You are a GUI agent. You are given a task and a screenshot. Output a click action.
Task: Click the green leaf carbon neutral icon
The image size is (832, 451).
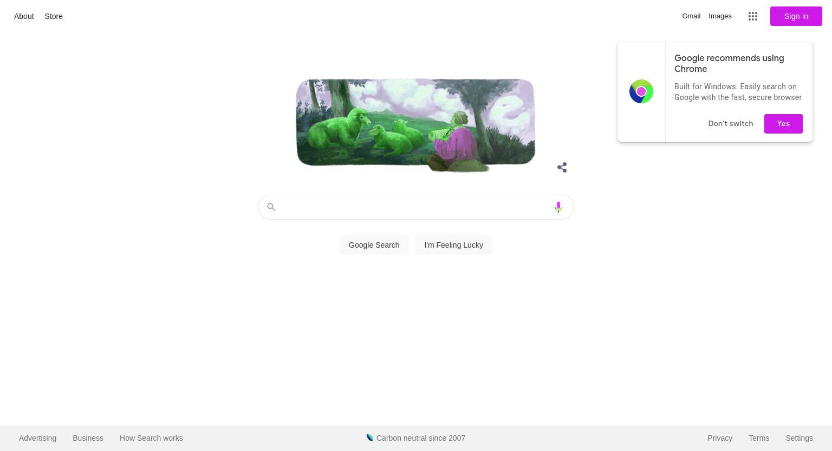pos(370,437)
